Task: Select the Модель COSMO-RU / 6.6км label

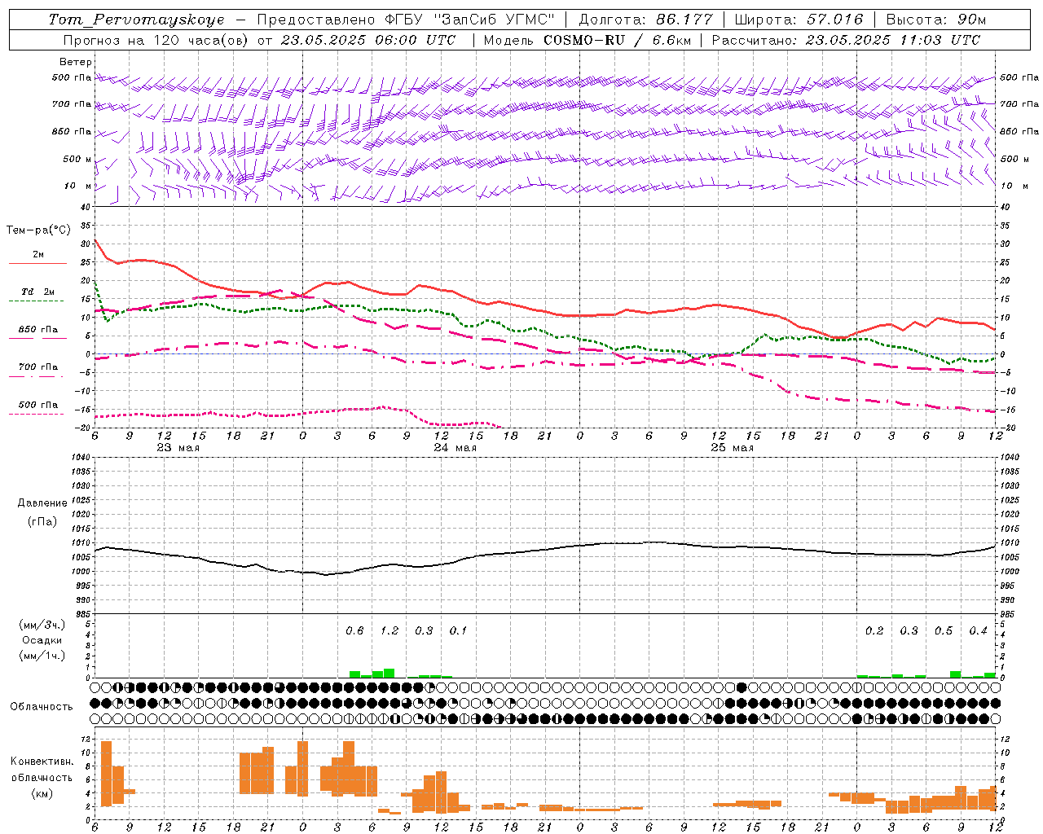Action: [587, 40]
